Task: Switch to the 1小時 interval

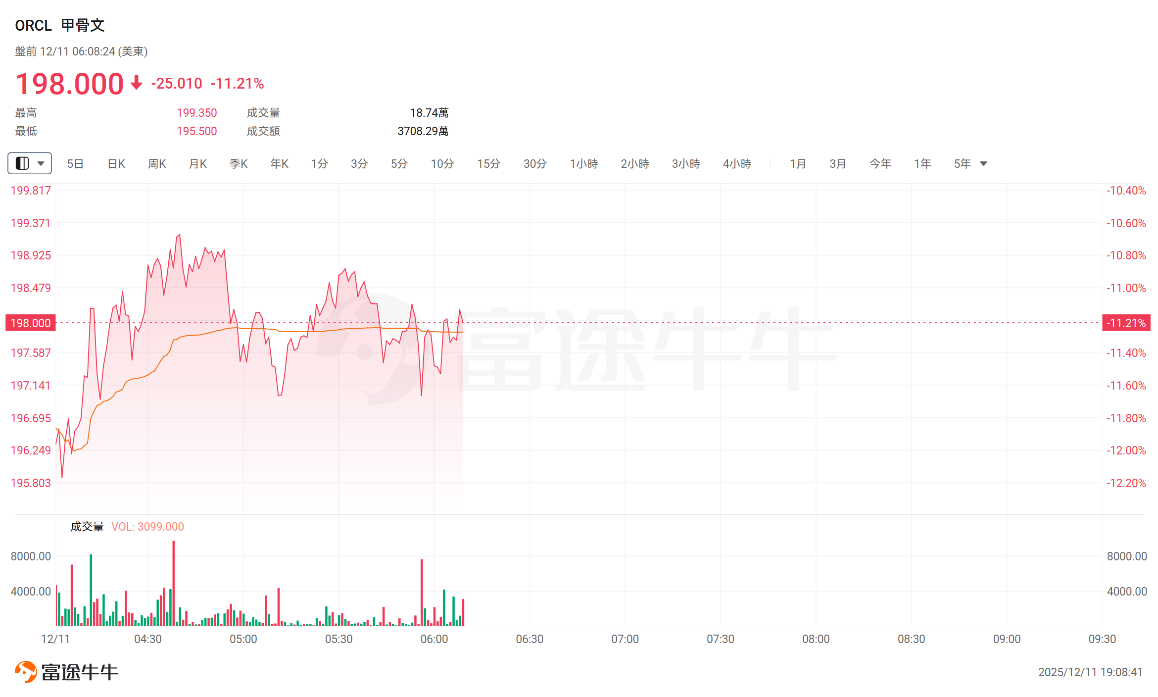Action: coord(584,164)
